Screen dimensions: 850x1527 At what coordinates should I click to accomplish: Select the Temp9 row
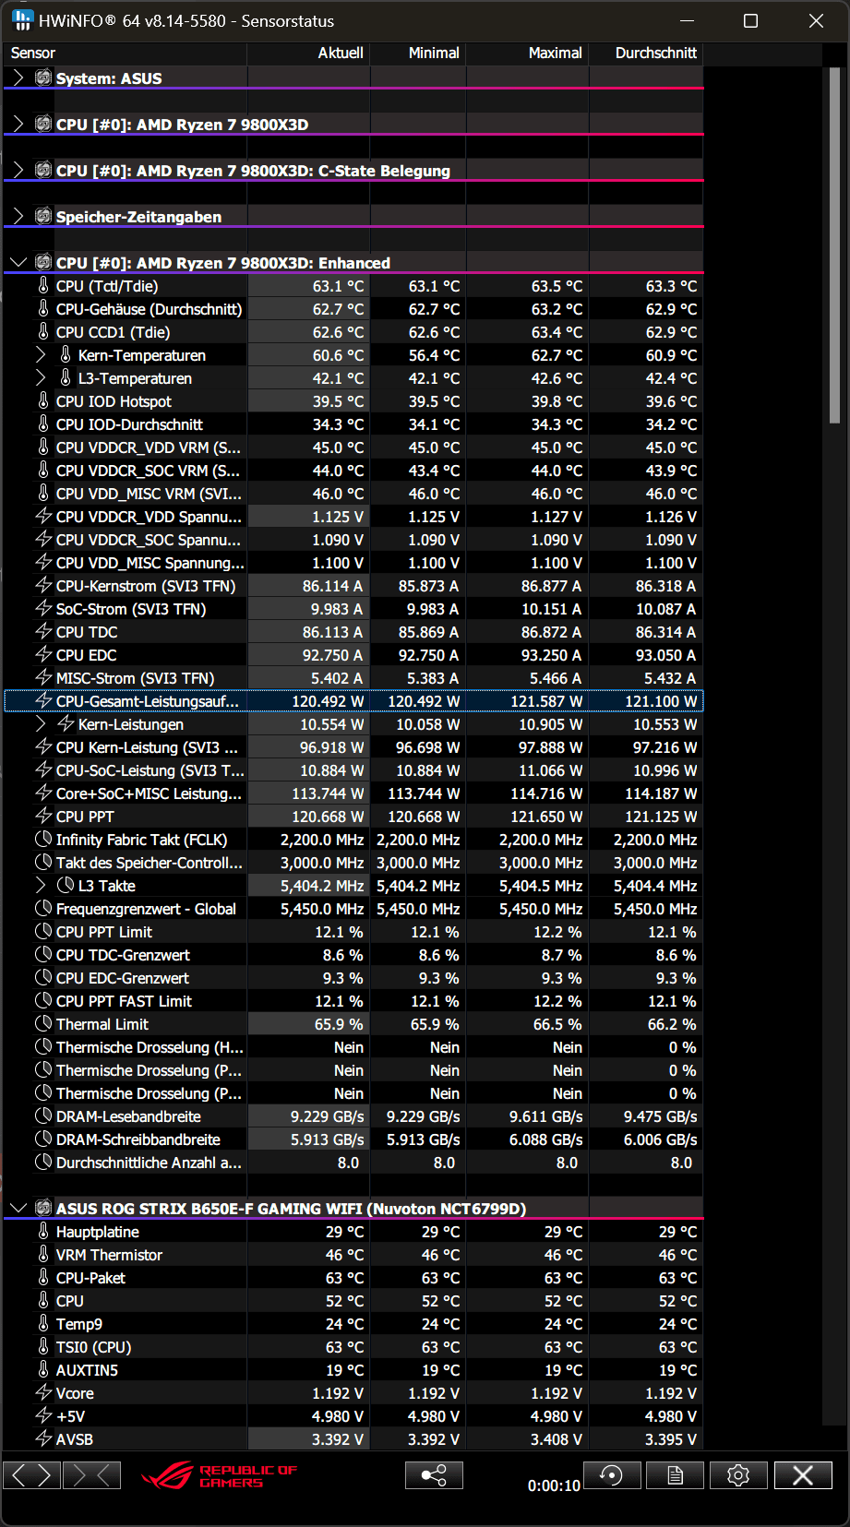coord(353,1324)
